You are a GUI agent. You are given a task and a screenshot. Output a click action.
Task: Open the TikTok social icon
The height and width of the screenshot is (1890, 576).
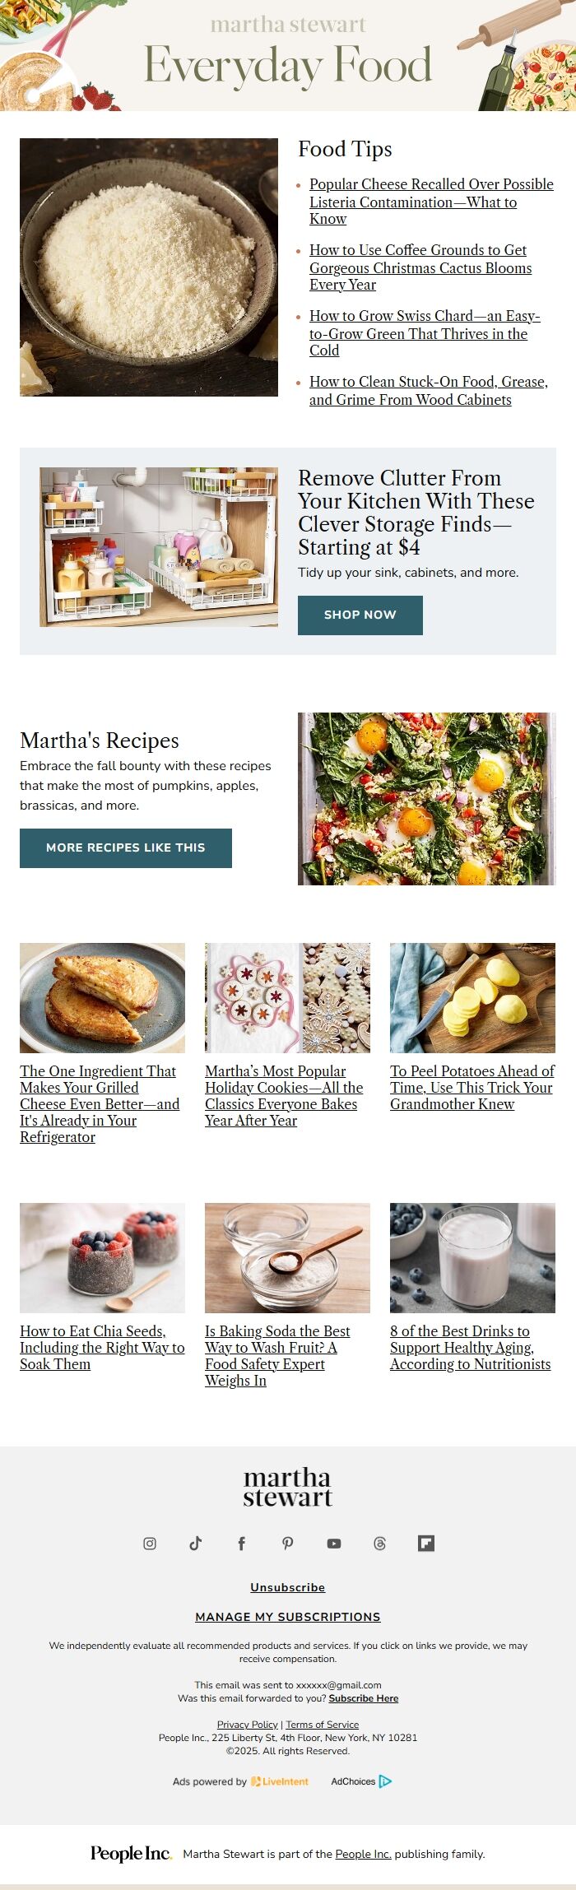pos(196,1544)
